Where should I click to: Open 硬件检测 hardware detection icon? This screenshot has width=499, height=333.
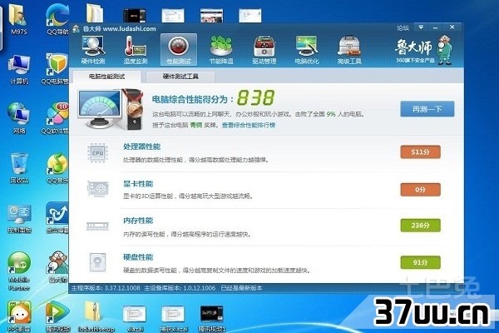point(93,50)
